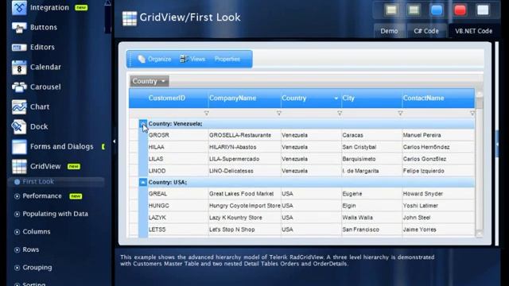Choose the red theme swatch

pyautogui.click(x=460, y=10)
